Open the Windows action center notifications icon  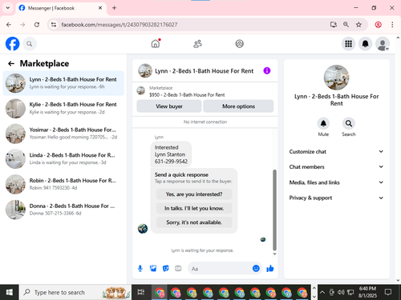(x=388, y=292)
